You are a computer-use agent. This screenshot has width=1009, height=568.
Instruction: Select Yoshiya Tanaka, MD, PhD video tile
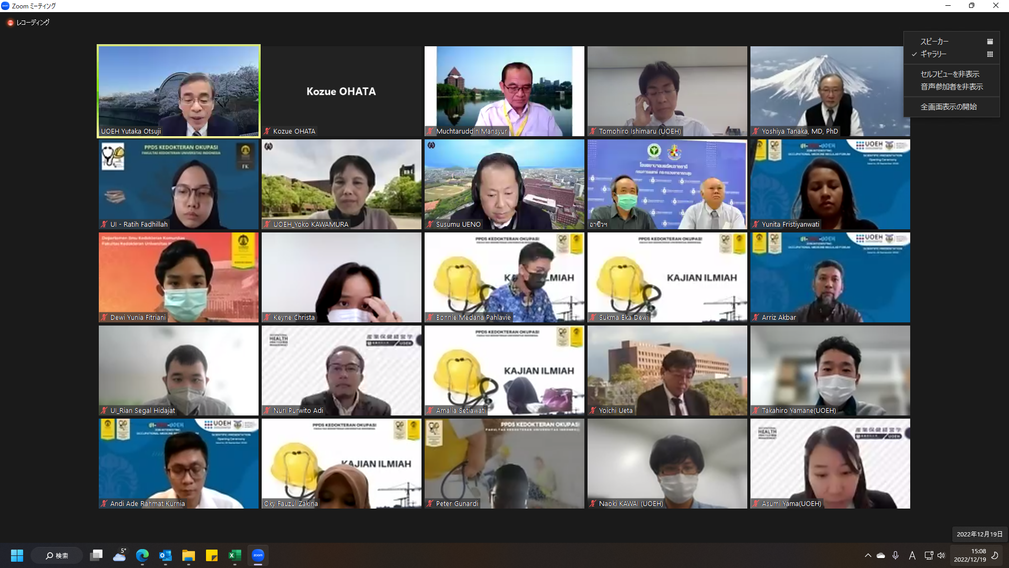[830, 91]
